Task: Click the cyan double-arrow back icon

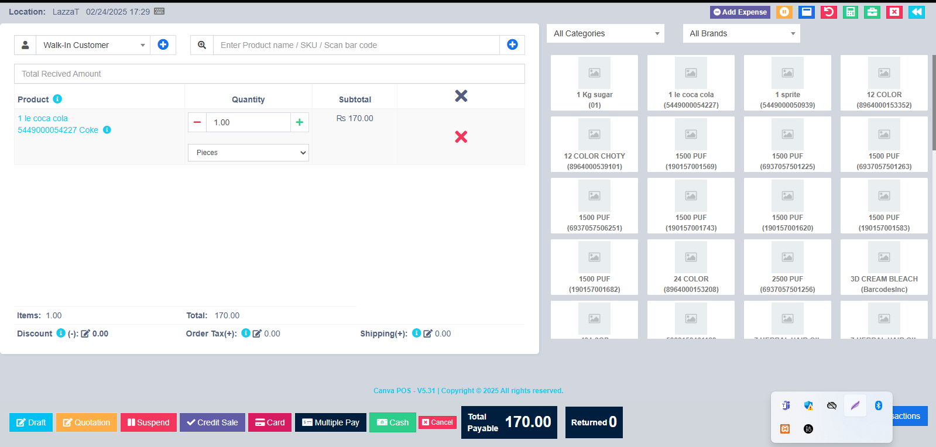Action: click(916, 12)
